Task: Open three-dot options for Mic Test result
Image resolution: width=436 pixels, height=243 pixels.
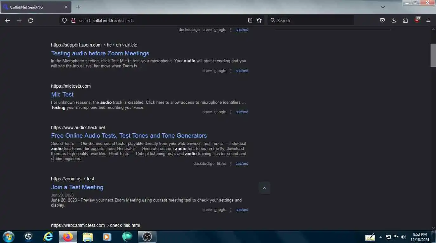Action: point(231,112)
